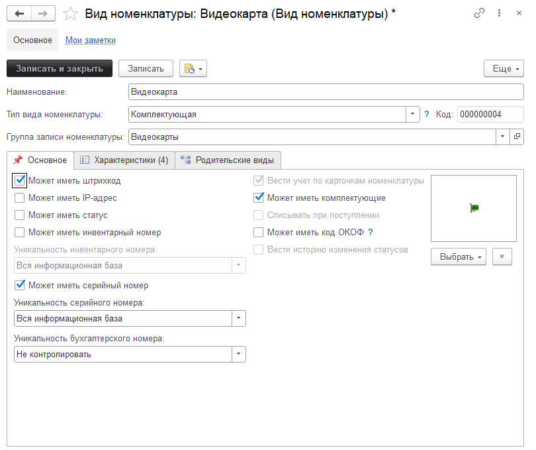Clear the image with the × button
The height and width of the screenshot is (450, 536).
(502, 256)
